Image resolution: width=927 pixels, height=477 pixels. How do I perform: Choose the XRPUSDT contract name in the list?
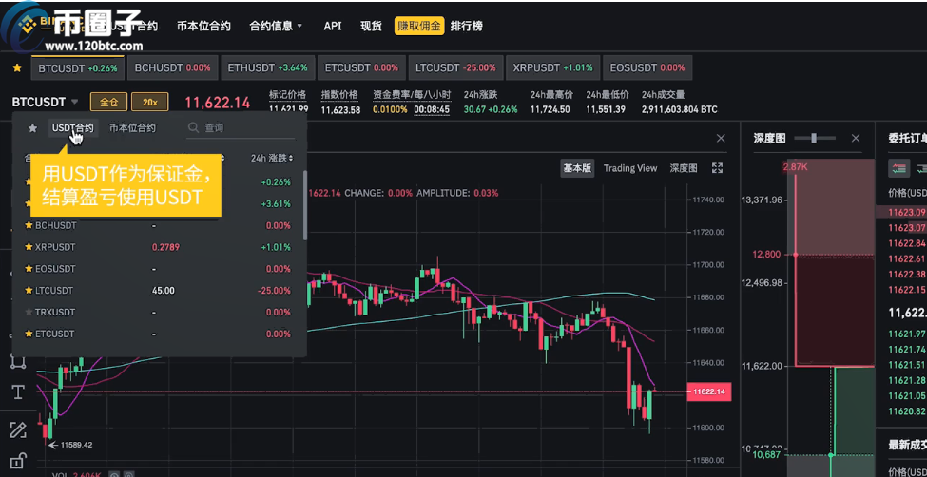(x=55, y=247)
